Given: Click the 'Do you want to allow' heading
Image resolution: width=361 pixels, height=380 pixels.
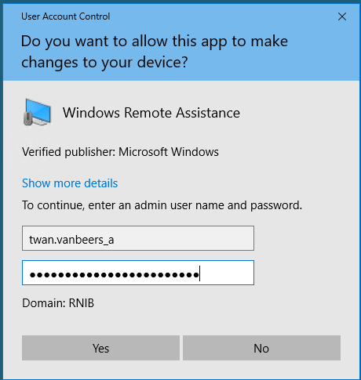Looking at the screenshot, I should tap(155, 52).
